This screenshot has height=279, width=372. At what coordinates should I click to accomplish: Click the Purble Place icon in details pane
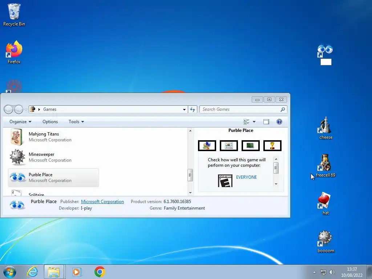pyautogui.click(x=17, y=205)
